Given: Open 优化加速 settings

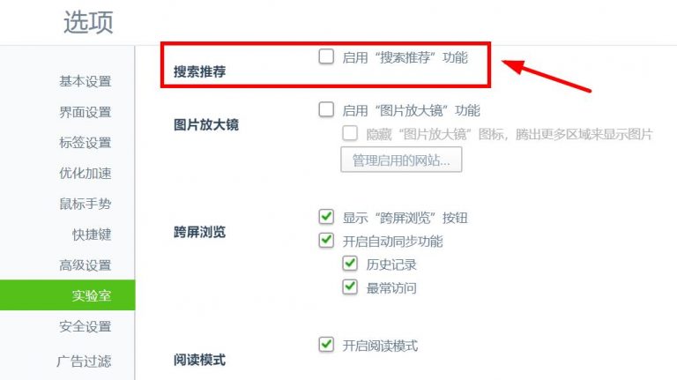Looking at the screenshot, I should coord(85,173).
